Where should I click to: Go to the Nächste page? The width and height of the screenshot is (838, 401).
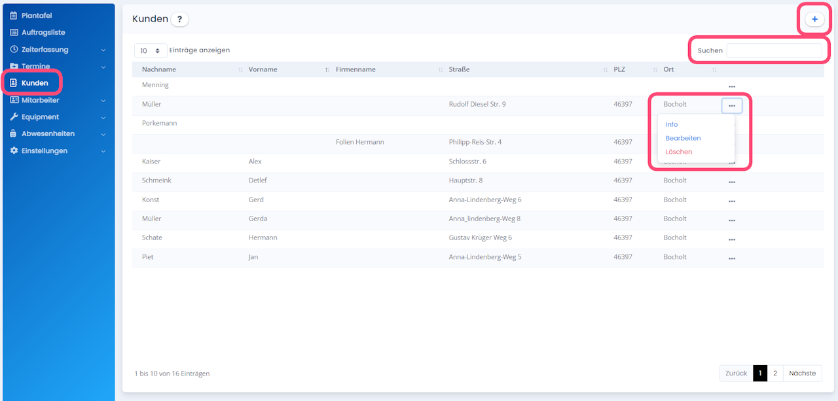tap(802, 373)
